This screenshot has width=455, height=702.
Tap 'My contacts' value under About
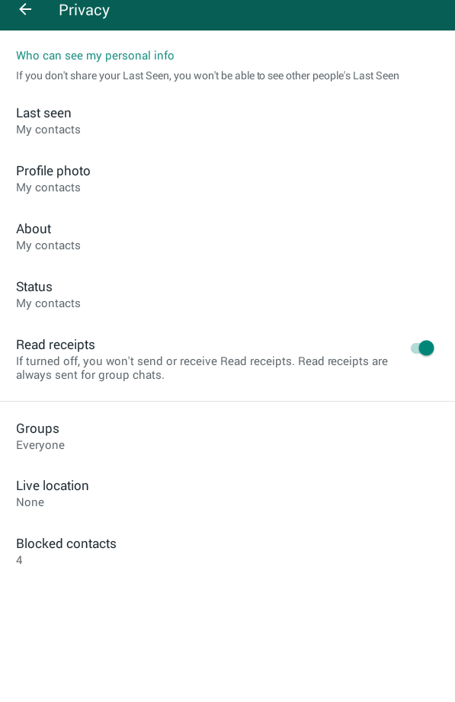48,245
